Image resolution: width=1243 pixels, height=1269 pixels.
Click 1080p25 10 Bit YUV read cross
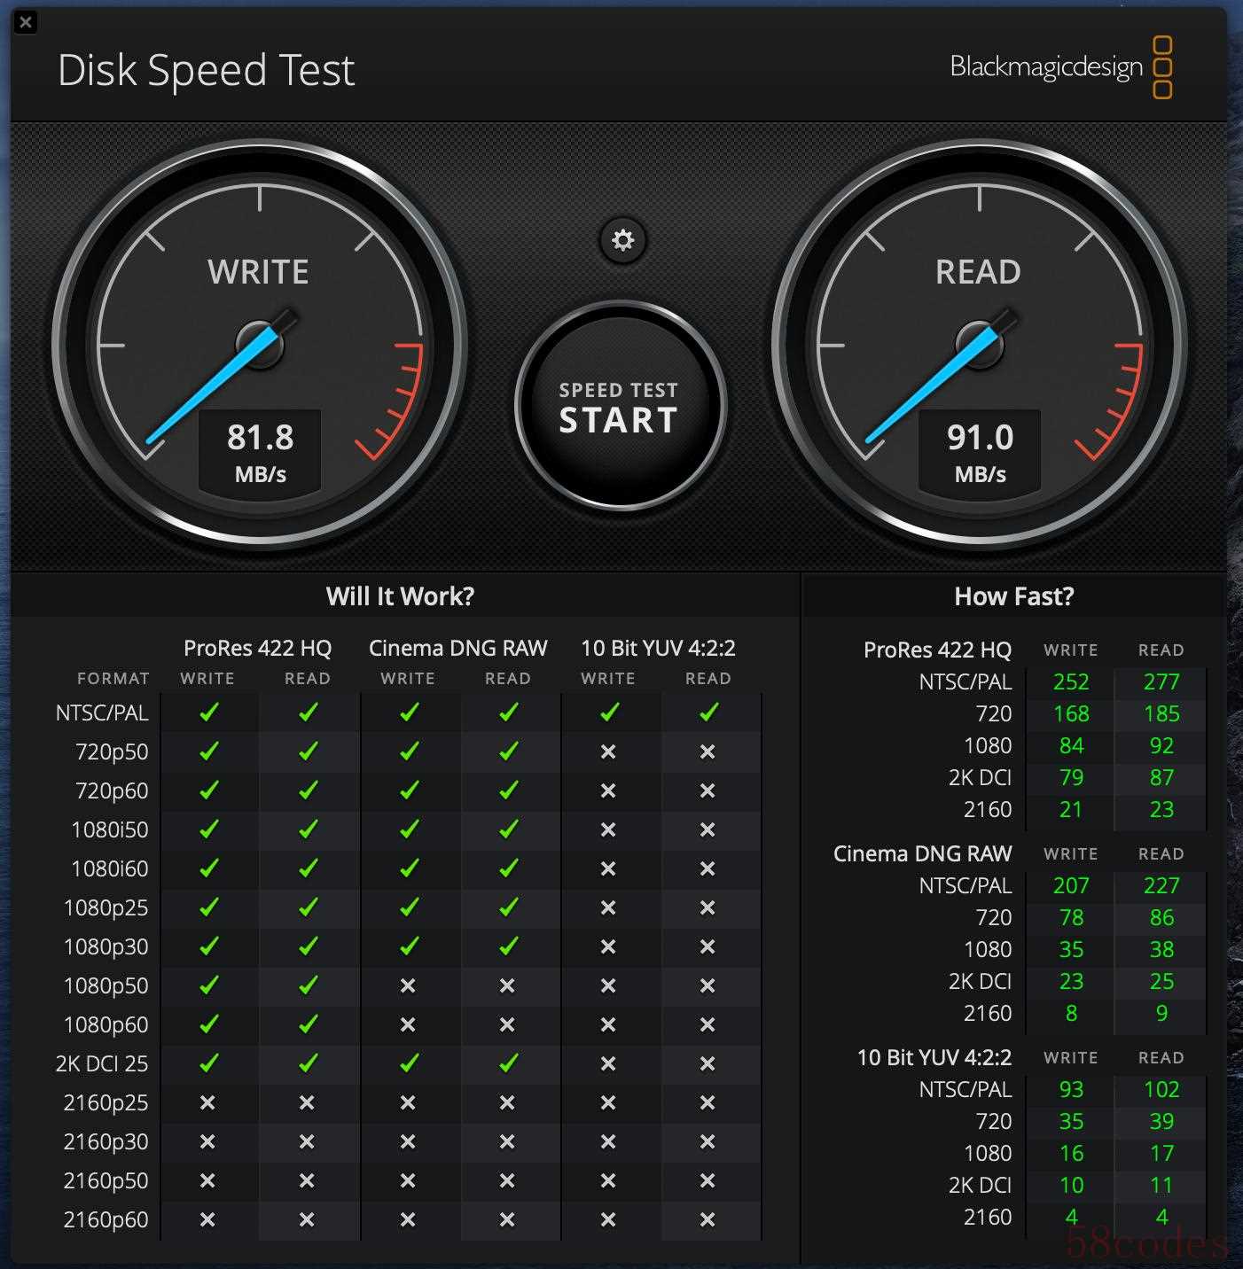pyautogui.click(x=707, y=907)
